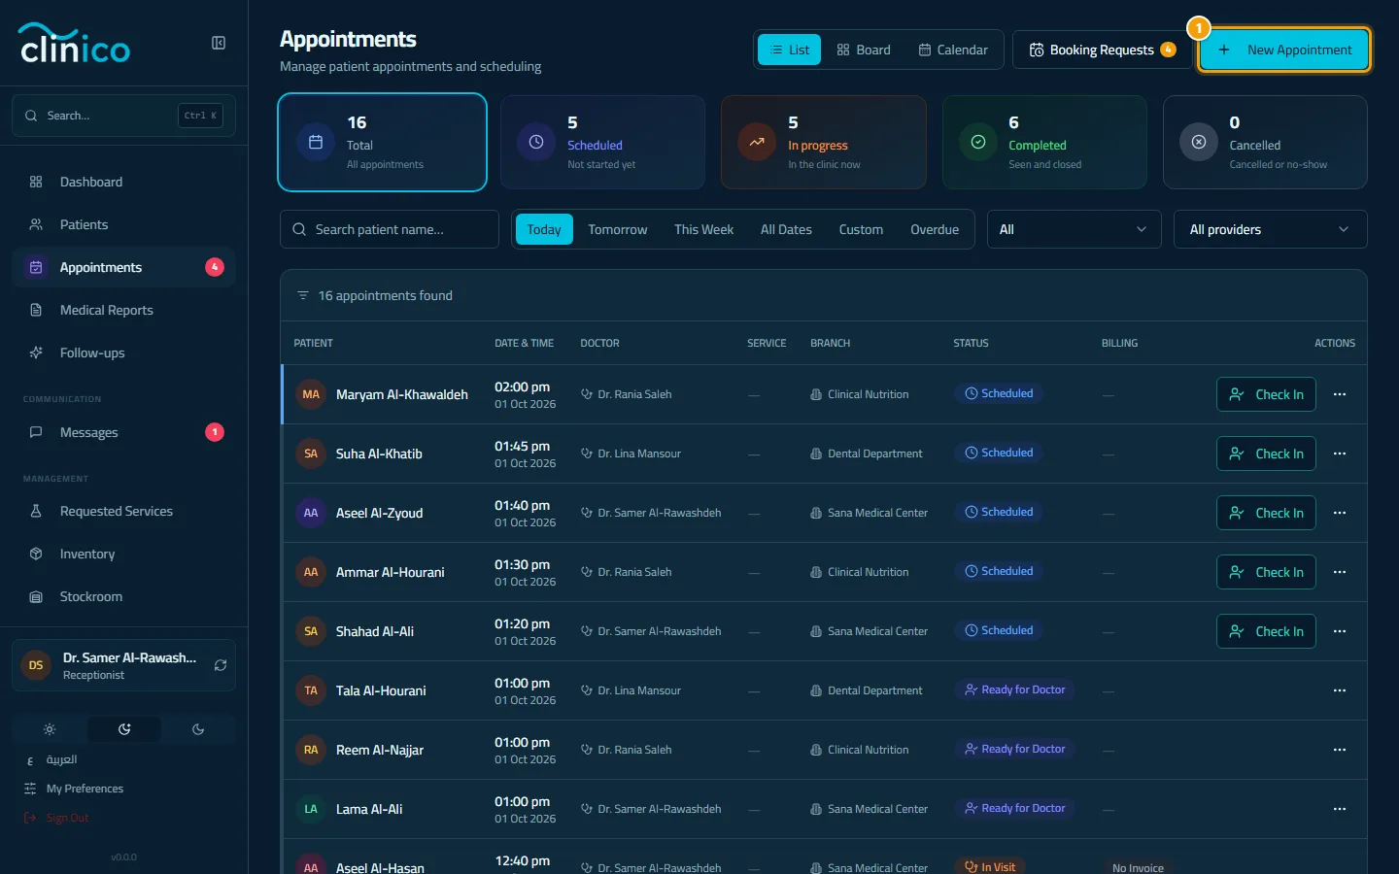Check In Maryam Al-Khawaldeh
This screenshot has width=1399, height=874.
tap(1266, 394)
